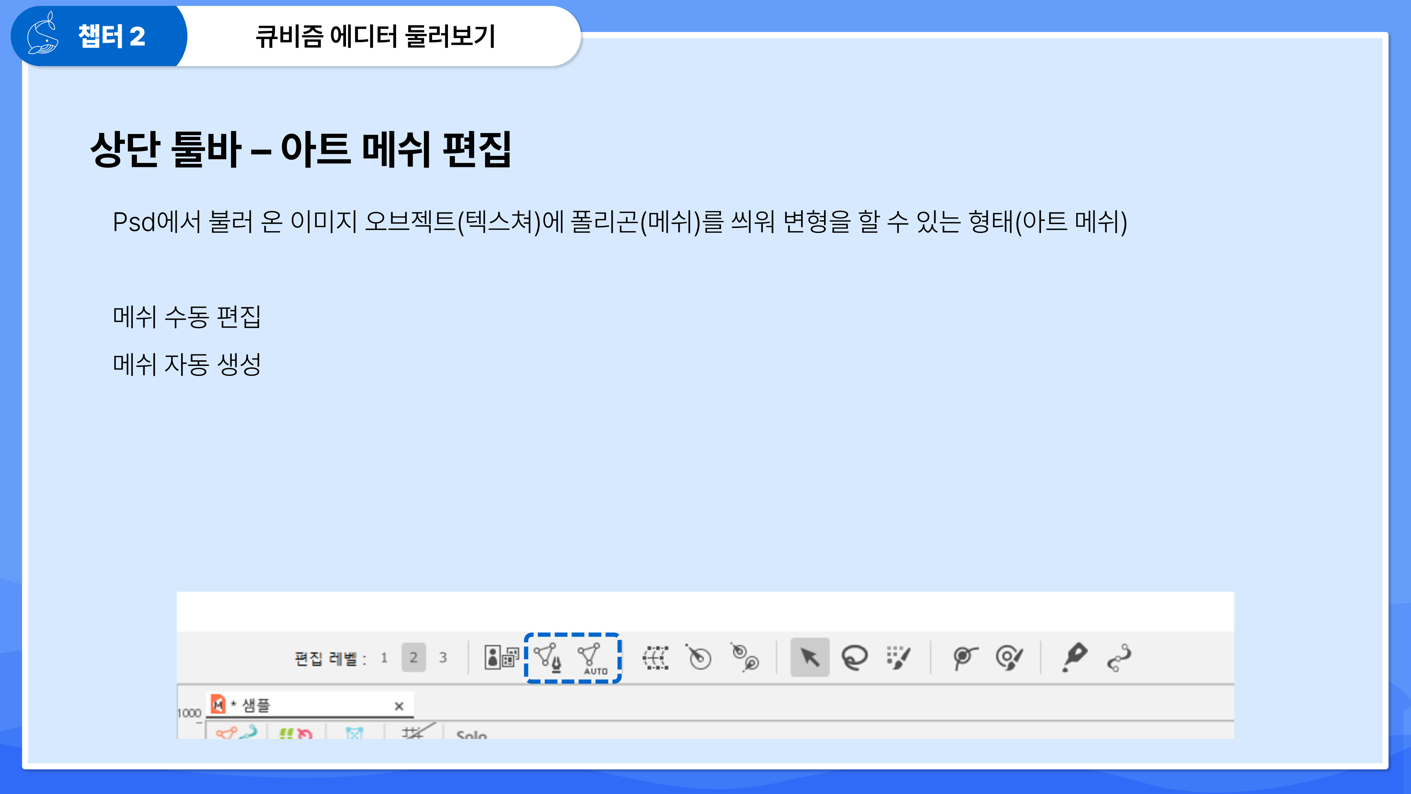Click the glue tool icon
Screen dimensions: 1411x794
click(965, 657)
